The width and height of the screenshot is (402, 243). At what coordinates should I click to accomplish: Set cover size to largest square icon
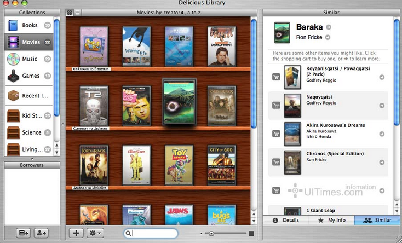pos(251,233)
